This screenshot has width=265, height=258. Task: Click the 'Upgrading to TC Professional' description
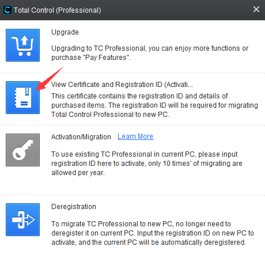(150, 53)
